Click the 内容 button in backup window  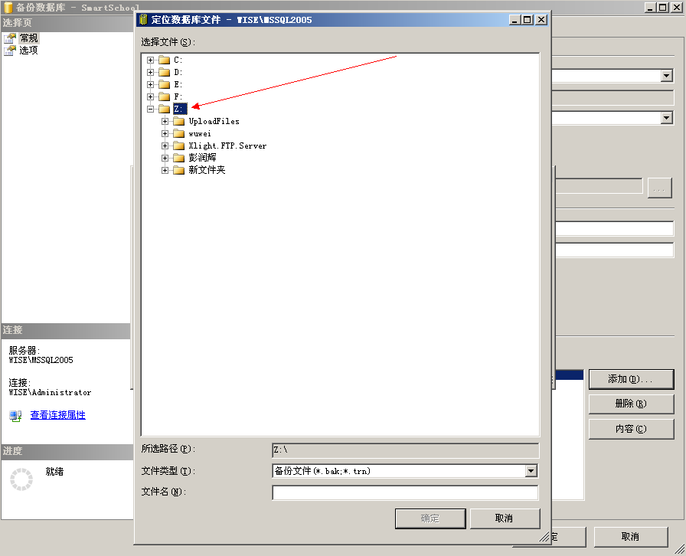632,429
